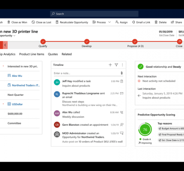This screenshot has width=184, height=171.
Task: Select the Develop stage marker
Action: 87,41
